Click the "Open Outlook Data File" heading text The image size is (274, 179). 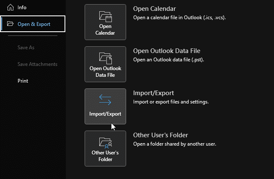[x=167, y=51]
